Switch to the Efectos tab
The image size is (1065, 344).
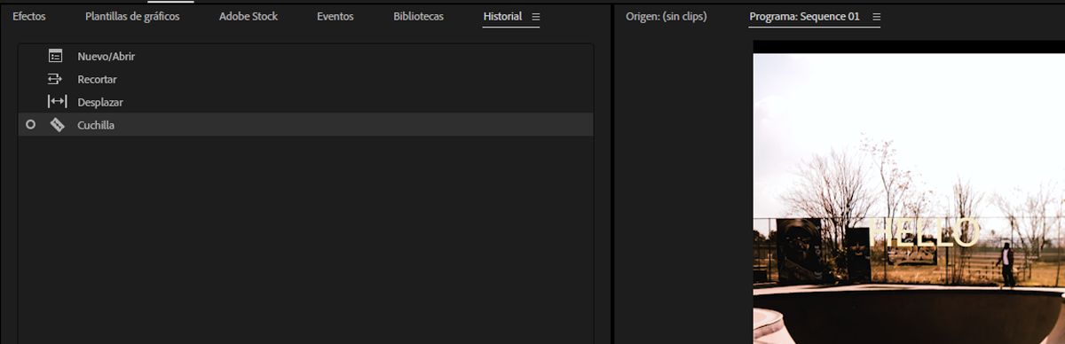click(x=29, y=17)
